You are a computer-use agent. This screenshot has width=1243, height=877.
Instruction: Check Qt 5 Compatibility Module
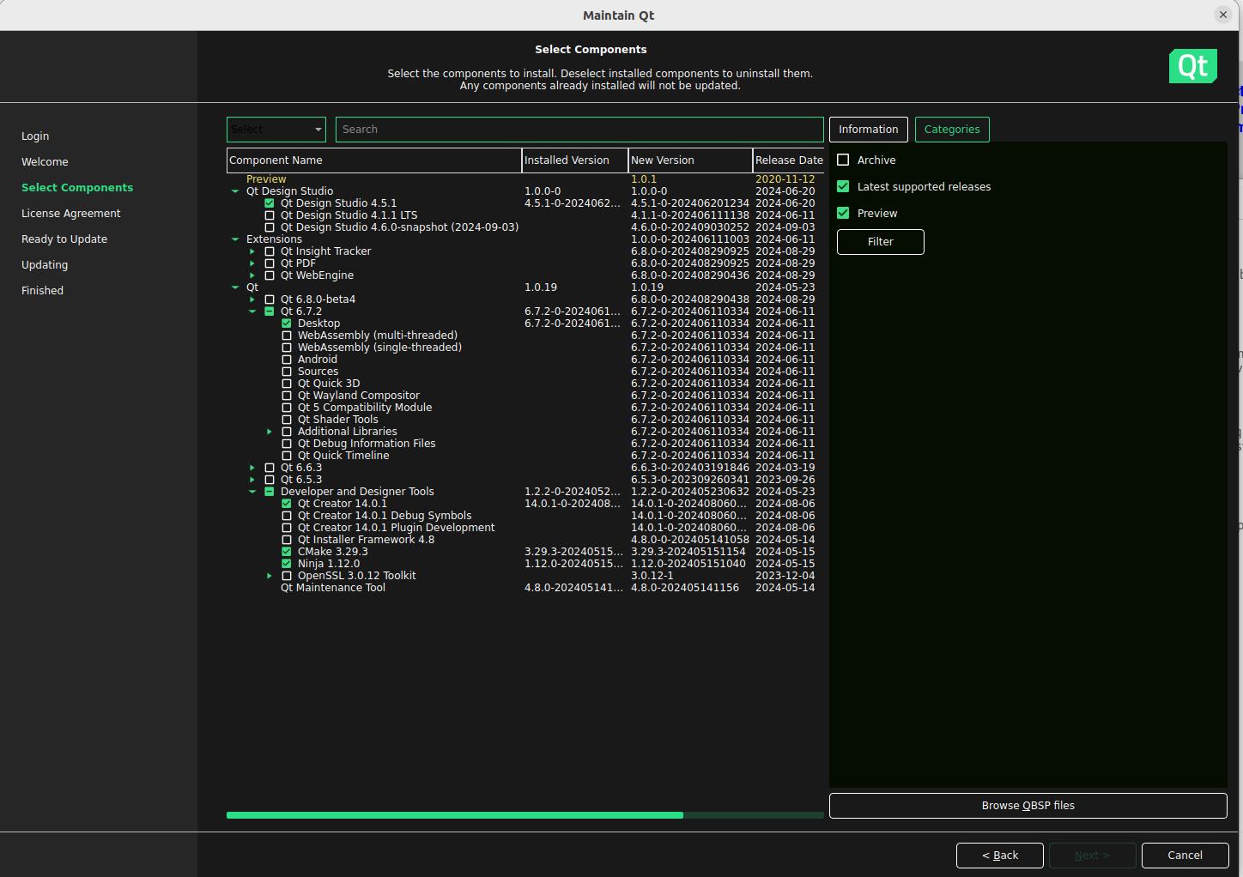coord(287,408)
